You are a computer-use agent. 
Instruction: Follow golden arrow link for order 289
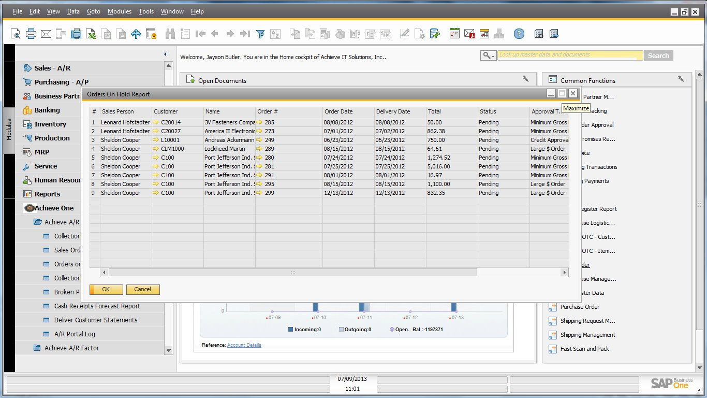coord(260,149)
